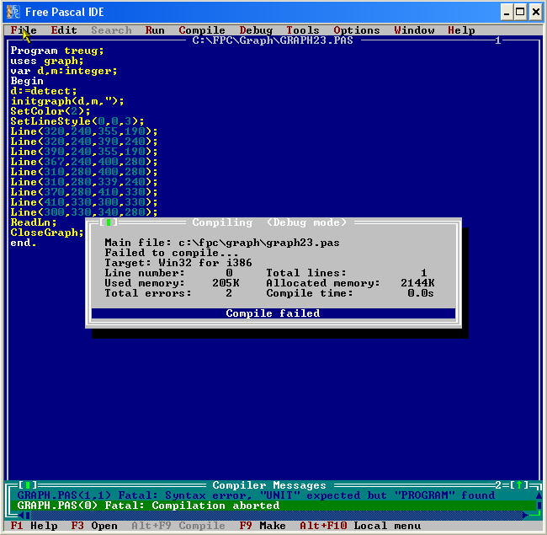The width and height of the screenshot is (547, 535).
Task: Click F1 Help in the status bar
Action: (34, 526)
